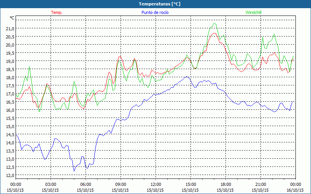311x194 pixels.
Task: Click the 16,5 y-axis value
Action: point(10,102)
